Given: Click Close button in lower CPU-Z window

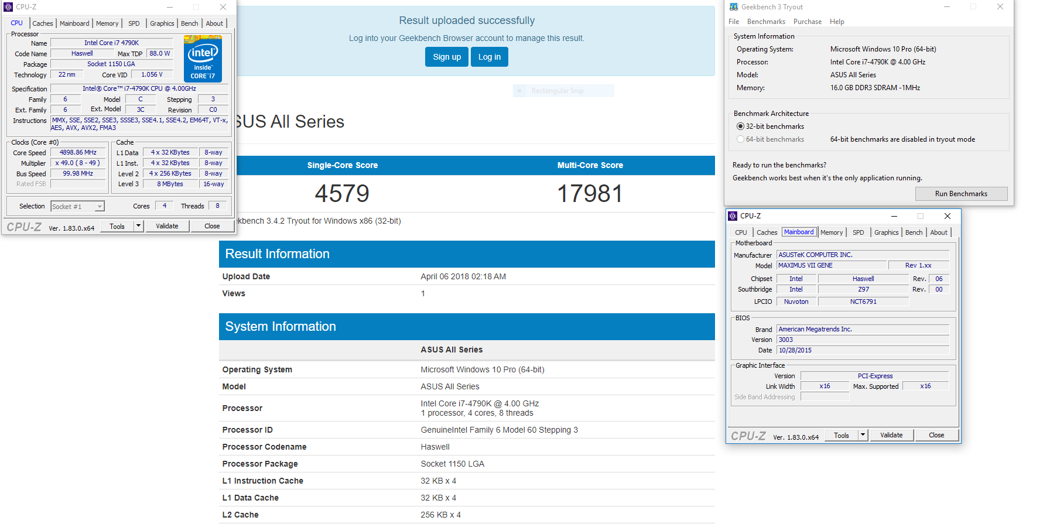Looking at the screenshot, I should coord(936,435).
